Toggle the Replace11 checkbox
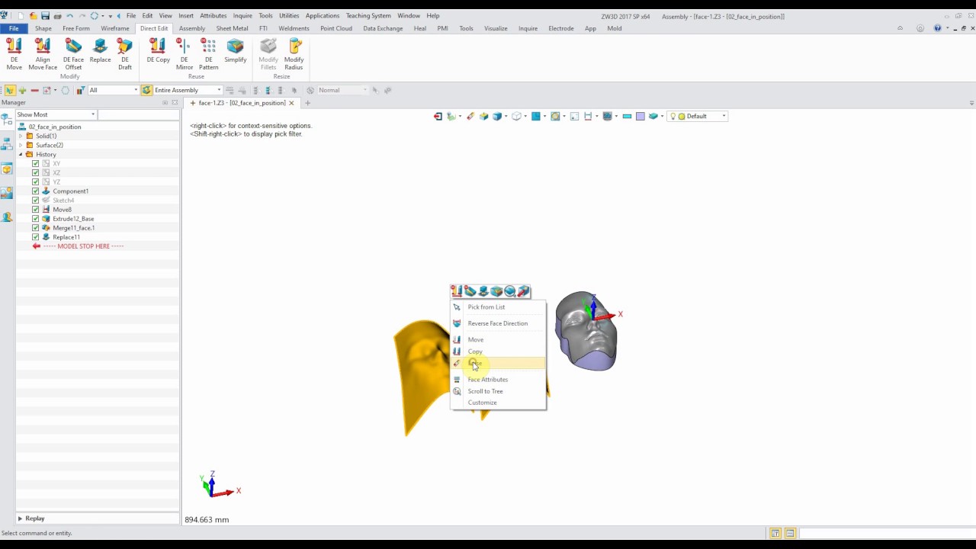This screenshot has width=976, height=549. click(35, 237)
